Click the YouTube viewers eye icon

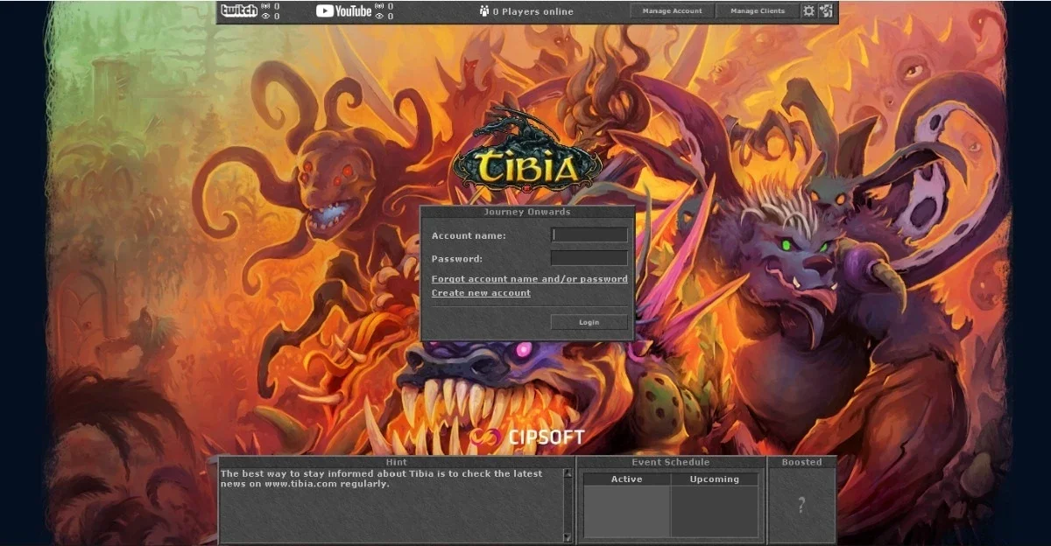coord(379,16)
